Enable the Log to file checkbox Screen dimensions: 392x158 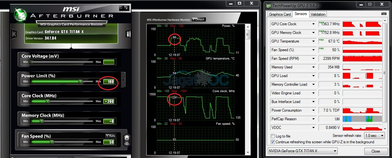click(273, 136)
